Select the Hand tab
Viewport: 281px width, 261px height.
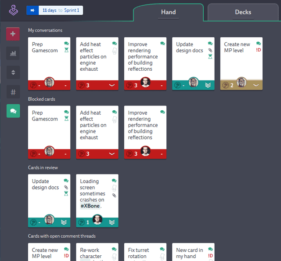click(x=168, y=12)
